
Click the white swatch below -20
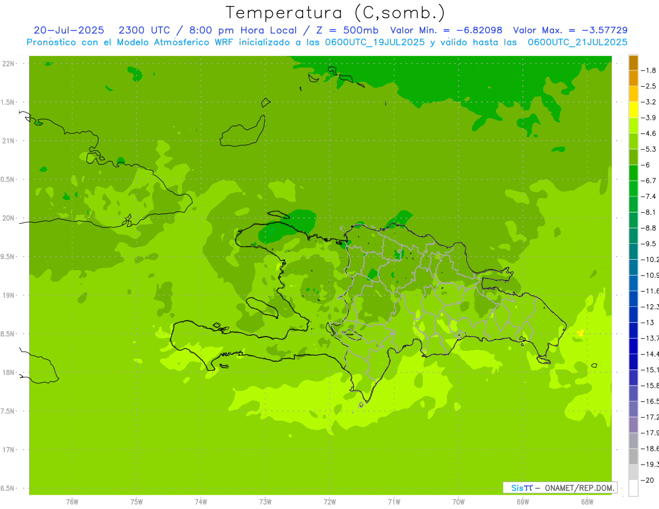[x=633, y=488]
